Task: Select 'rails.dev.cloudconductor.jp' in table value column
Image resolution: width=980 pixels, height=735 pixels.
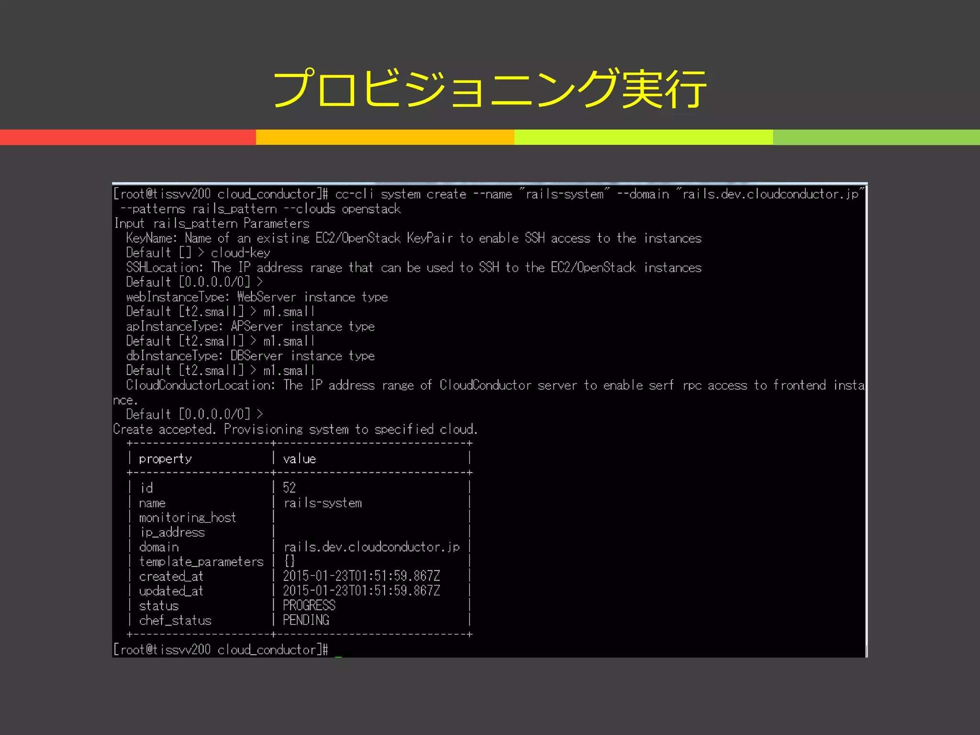Action: [x=372, y=547]
